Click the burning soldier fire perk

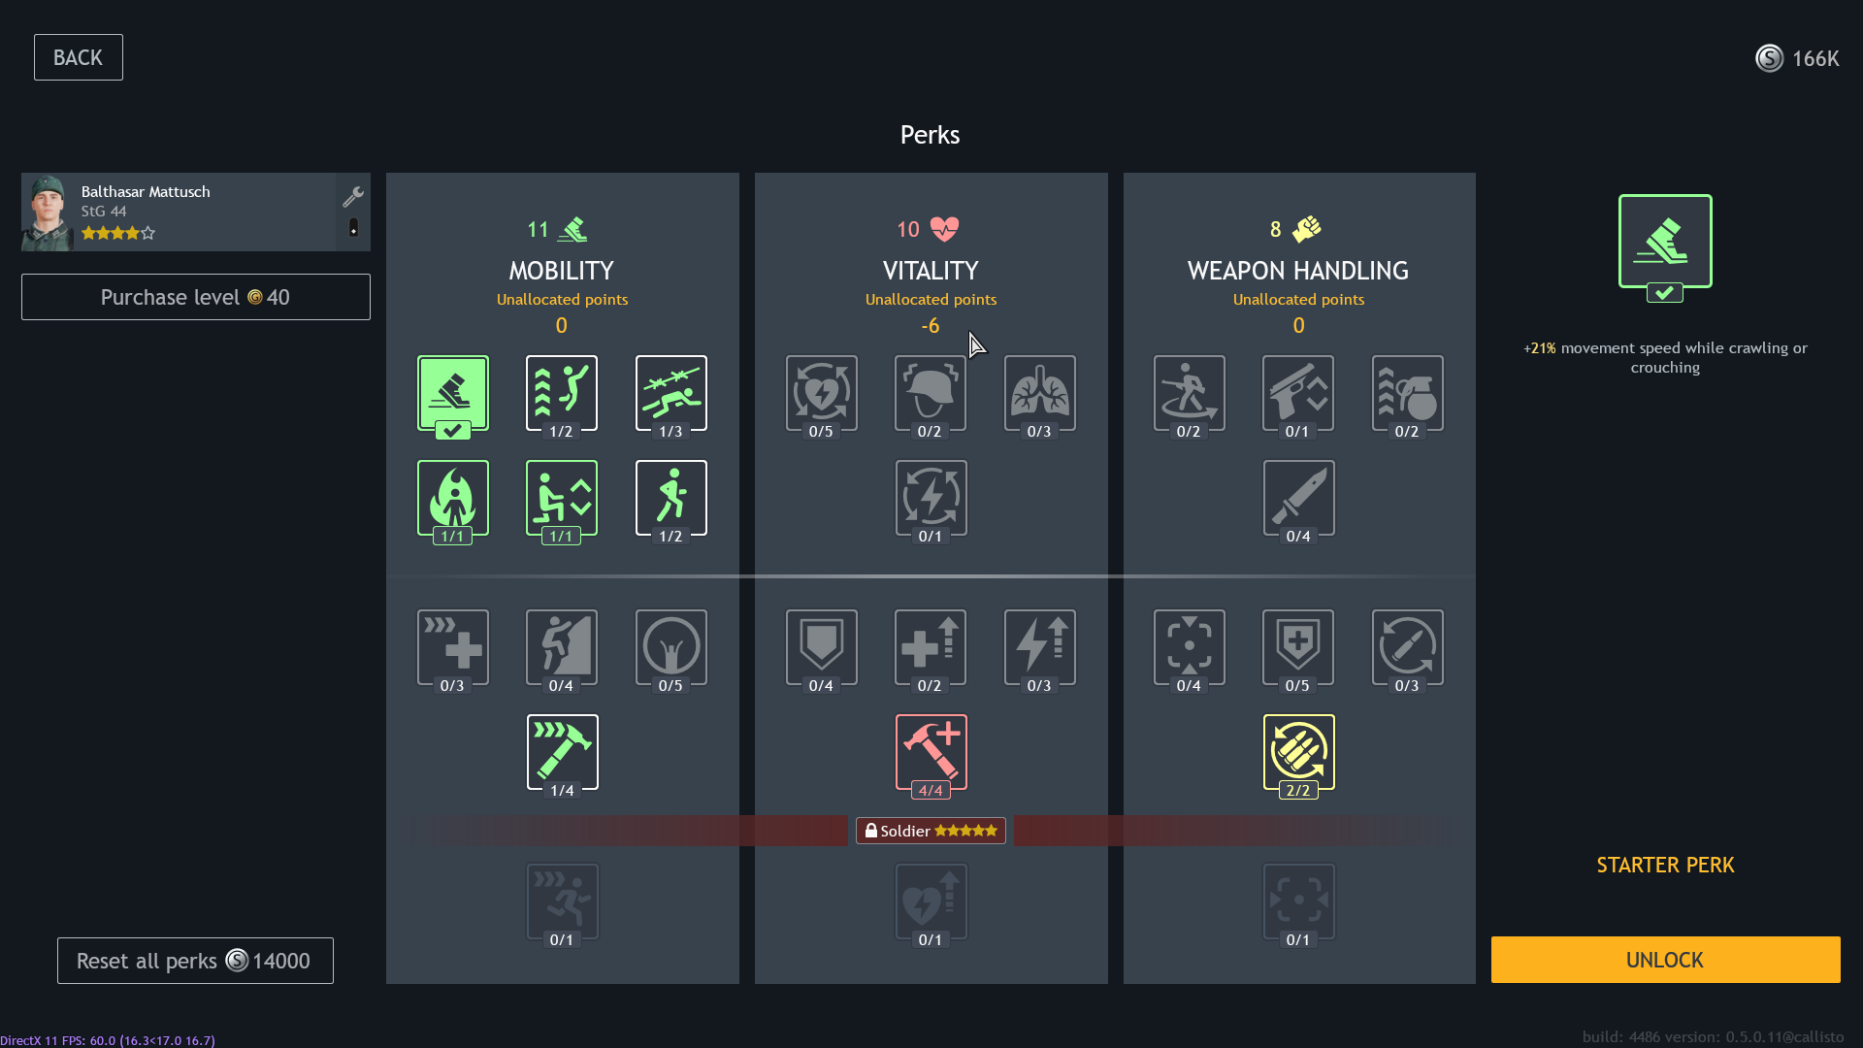pos(453,498)
